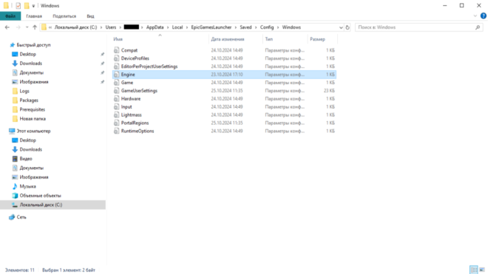488x274 pixels.
Task: Click the Быстрый доступ star icon
Action: pos(12,45)
